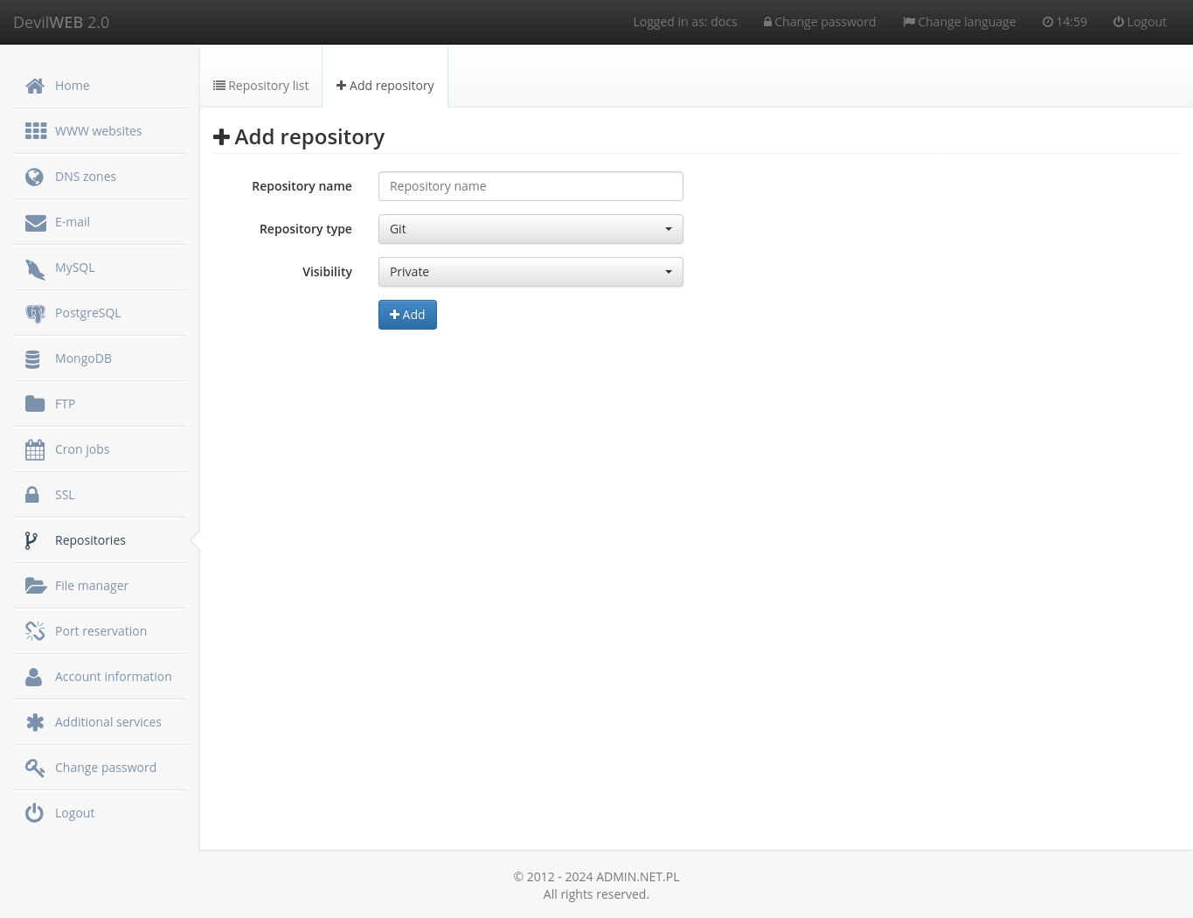The image size is (1193, 918).
Task: View WWW websites section
Action: pyautogui.click(x=98, y=130)
